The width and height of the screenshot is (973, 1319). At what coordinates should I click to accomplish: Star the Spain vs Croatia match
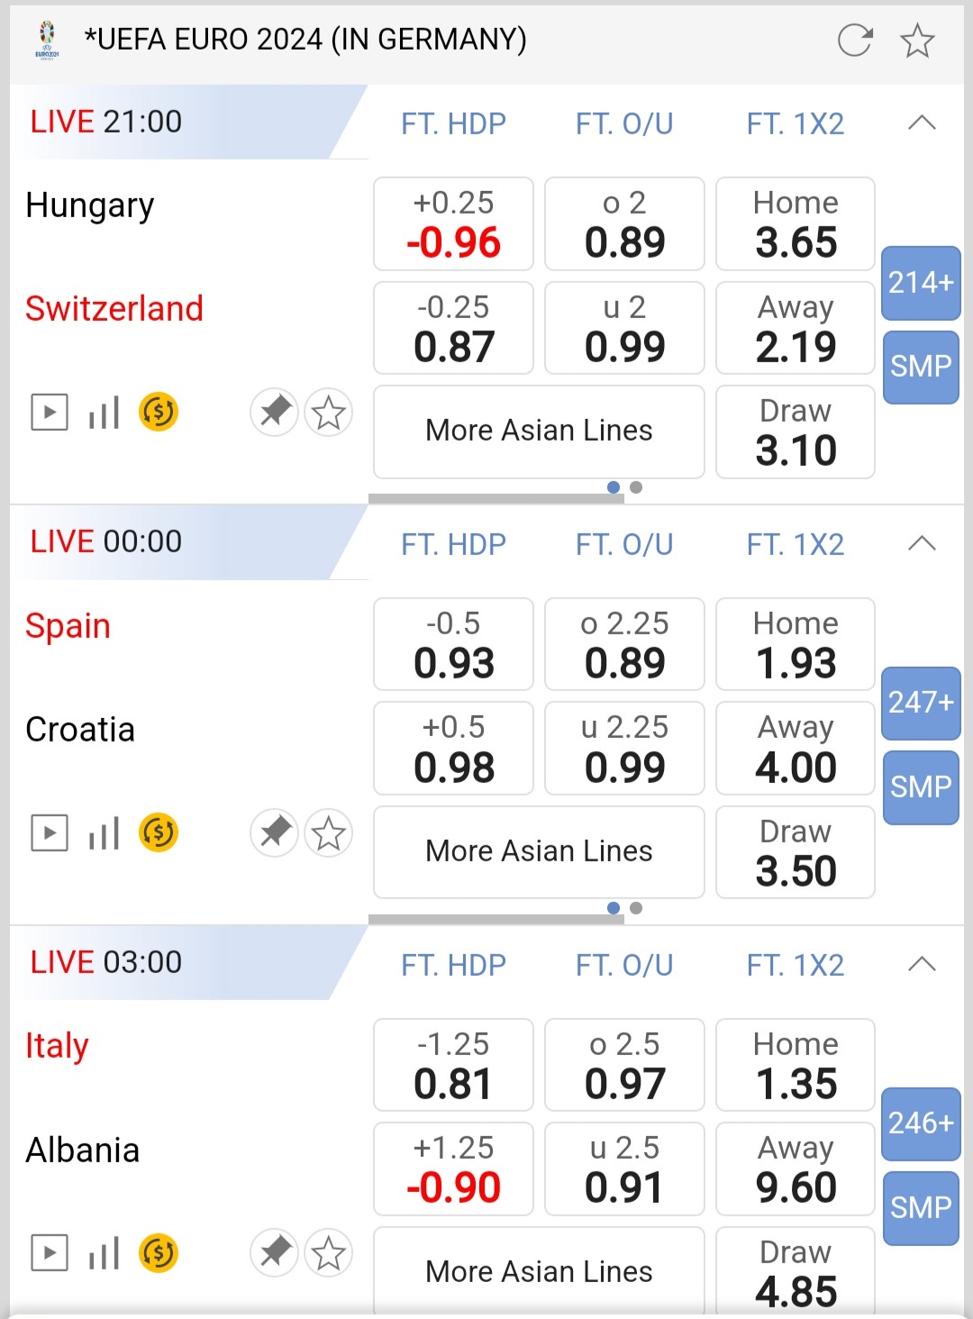pos(328,833)
